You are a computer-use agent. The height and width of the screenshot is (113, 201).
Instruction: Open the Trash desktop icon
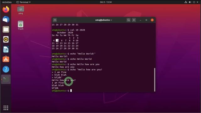tap(20, 25)
